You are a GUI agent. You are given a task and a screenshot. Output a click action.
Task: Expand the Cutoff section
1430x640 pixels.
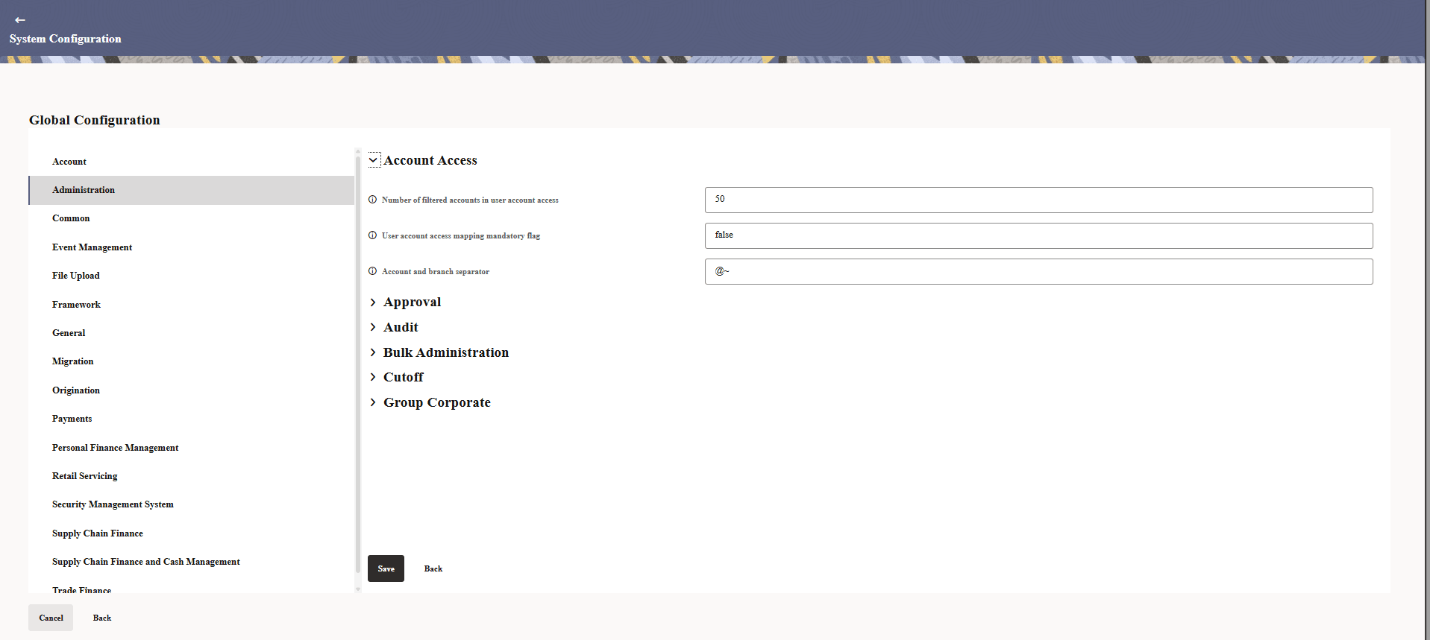pos(373,377)
